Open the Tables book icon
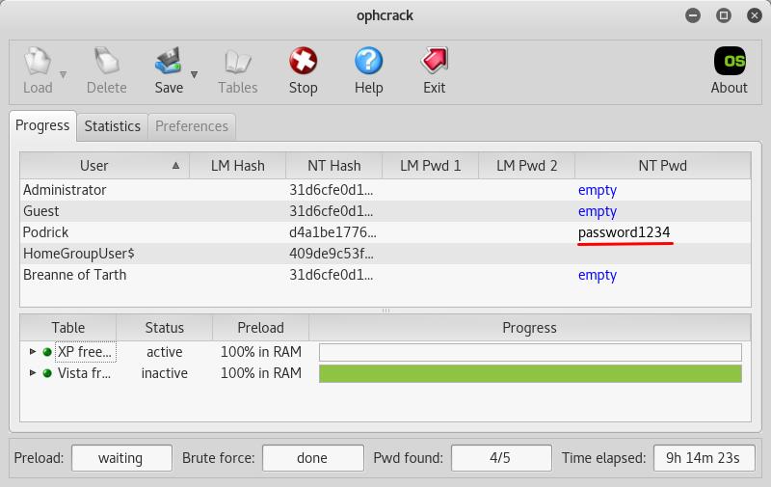771x487 pixels. 238,62
